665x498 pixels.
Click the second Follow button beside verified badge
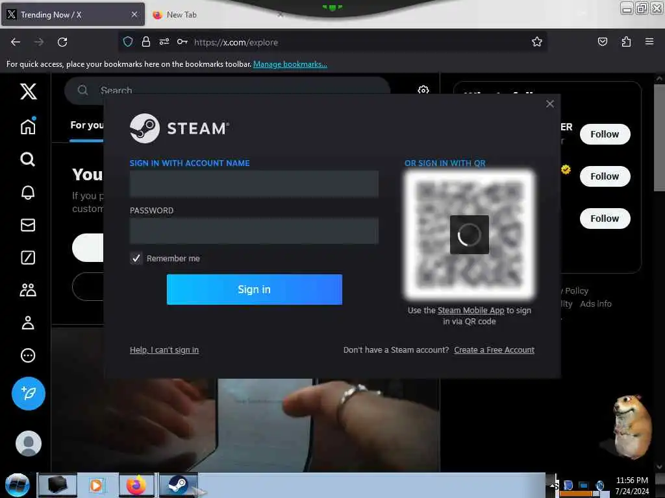coord(605,176)
